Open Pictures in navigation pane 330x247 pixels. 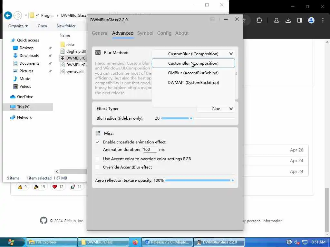point(23,71)
